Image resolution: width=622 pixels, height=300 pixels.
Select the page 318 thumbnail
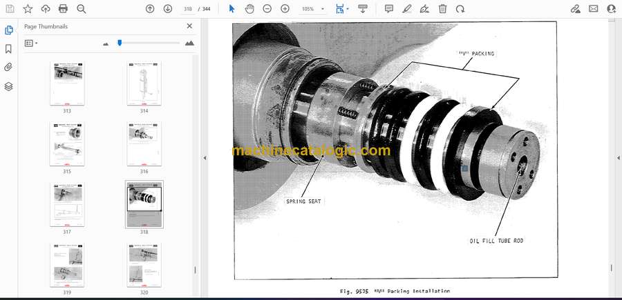pyautogui.click(x=144, y=205)
